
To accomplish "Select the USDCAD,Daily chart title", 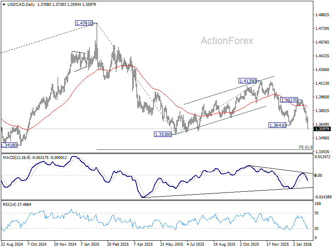I will tap(21, 5).
